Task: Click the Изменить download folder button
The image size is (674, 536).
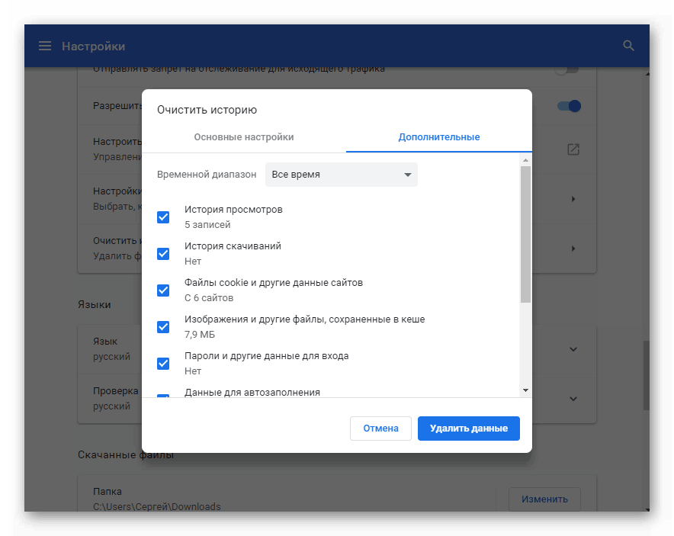Action: coord(544,499)
